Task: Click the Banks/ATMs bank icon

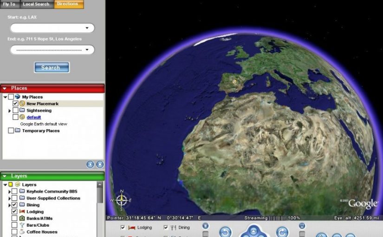Action: click(x=22, y=218)
